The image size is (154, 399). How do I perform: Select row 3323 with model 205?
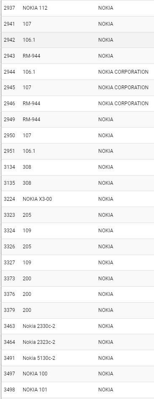point(77,215)
